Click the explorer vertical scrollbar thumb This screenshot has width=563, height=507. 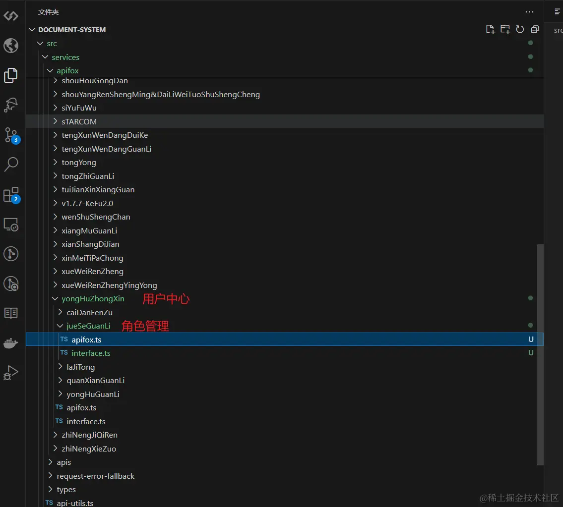(x=540, y=354)
